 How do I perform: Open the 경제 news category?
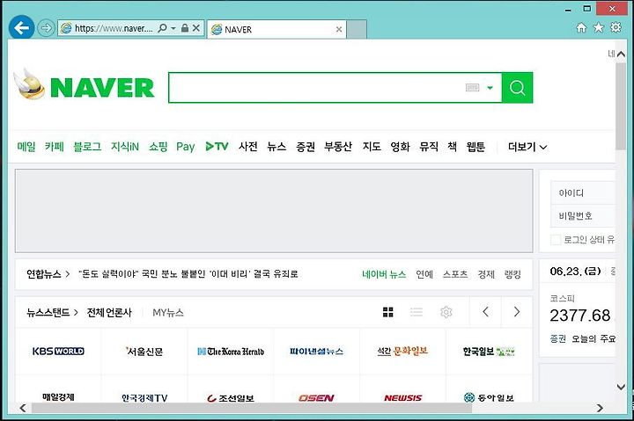click(x=486, y=274)
